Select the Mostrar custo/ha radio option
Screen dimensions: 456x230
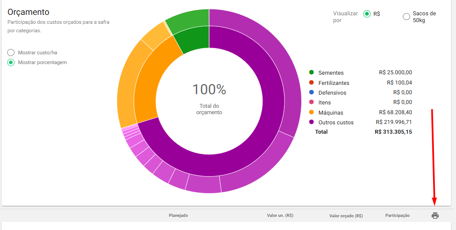(x=11, y=53)
